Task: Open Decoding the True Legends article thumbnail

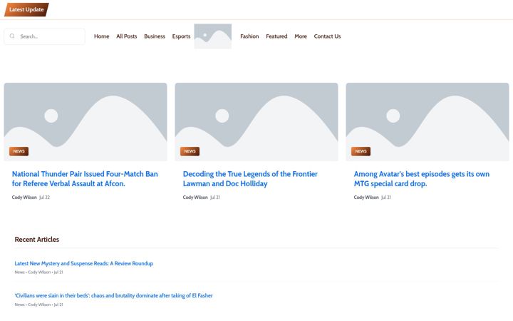Action: pos(256,121)
